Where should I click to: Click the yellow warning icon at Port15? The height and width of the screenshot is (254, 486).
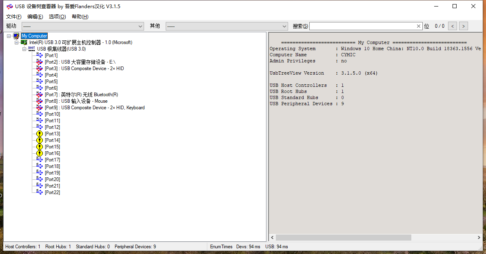[x=39, y=147]
